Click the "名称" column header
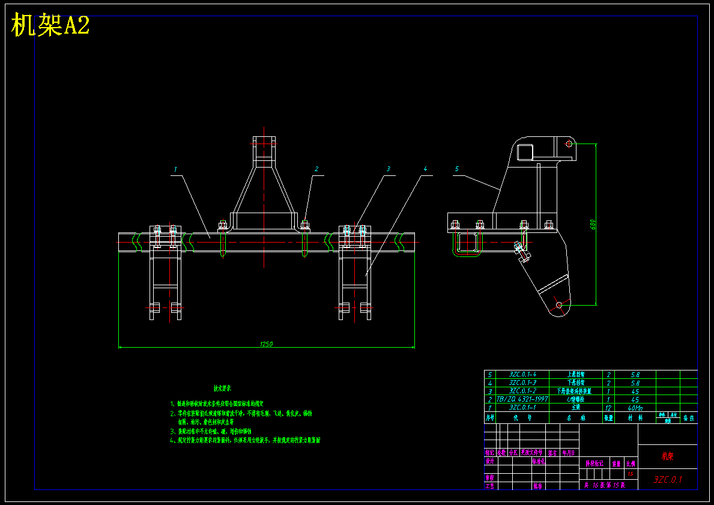This screenshot has height=505, width=714. (576, 417)
